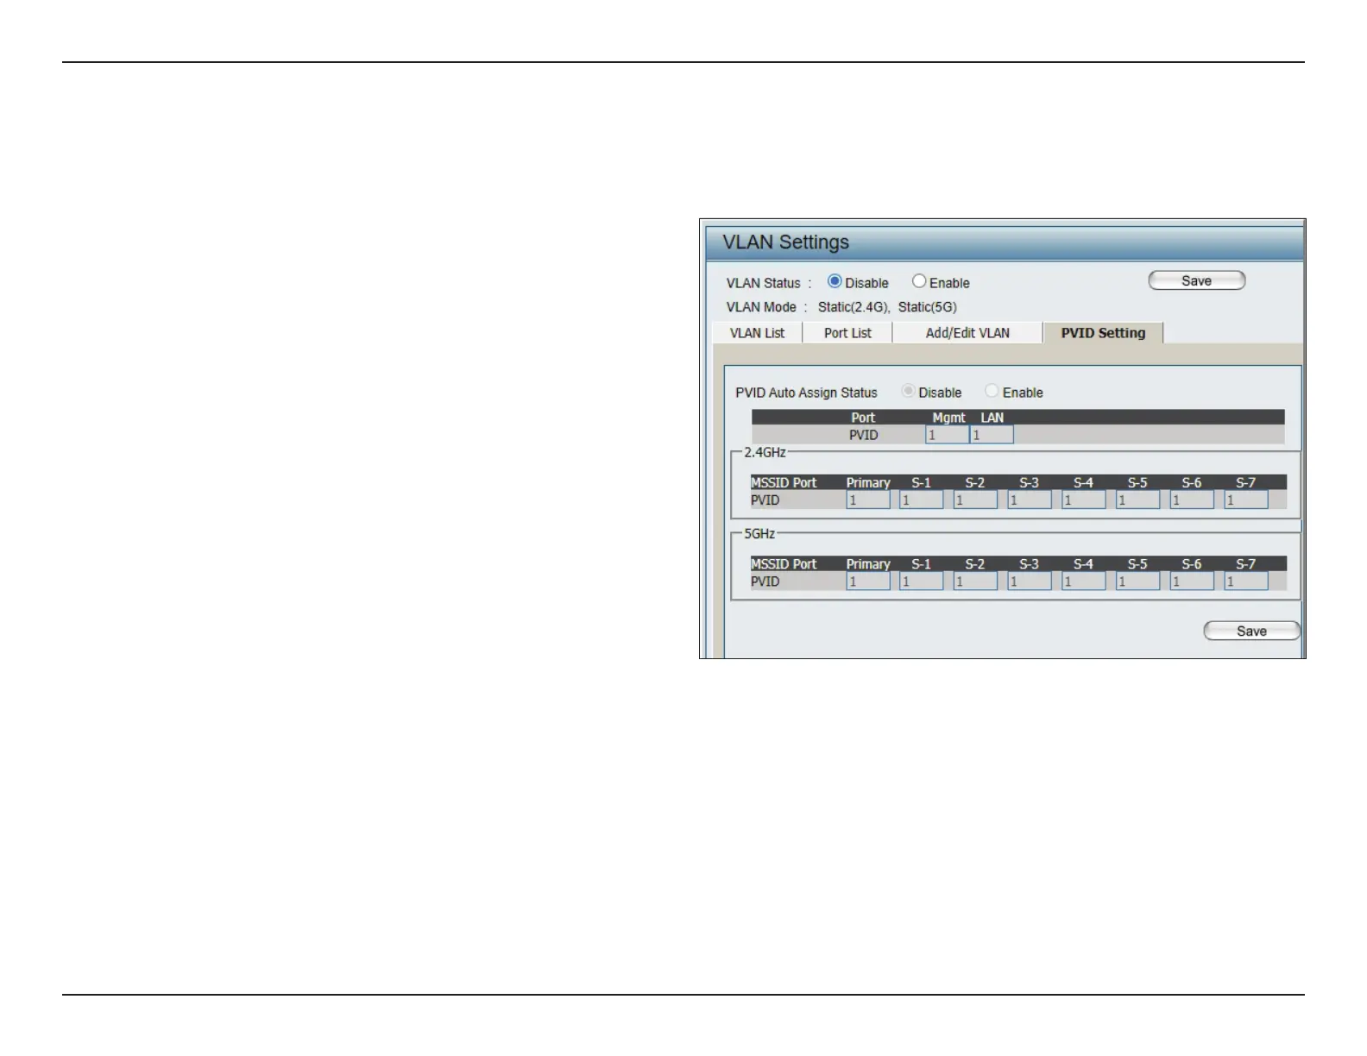Screen dimensions: 1367x1056
Task: Select the PVID Setting tab
Action: click(1103, 333)
